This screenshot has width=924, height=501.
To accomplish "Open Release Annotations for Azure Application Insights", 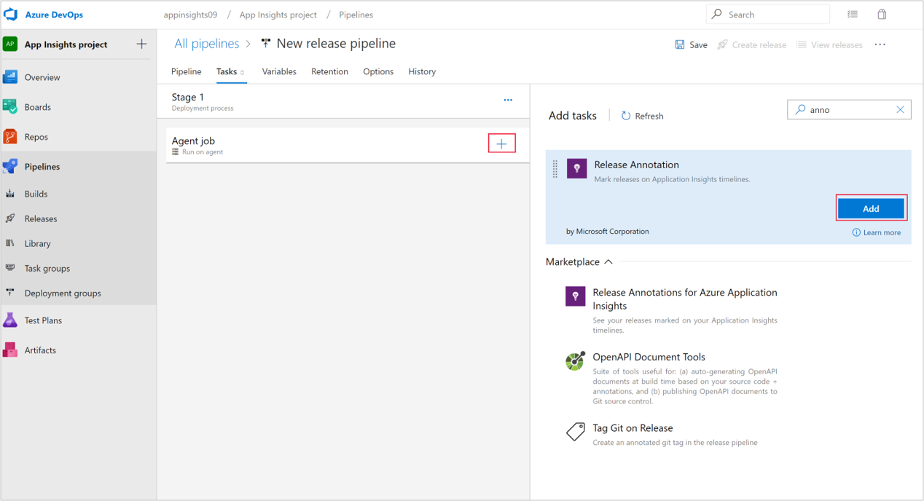I will point(685,299).
